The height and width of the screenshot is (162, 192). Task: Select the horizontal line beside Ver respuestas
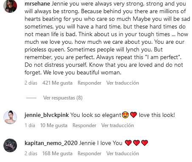[x=31, y=98]
